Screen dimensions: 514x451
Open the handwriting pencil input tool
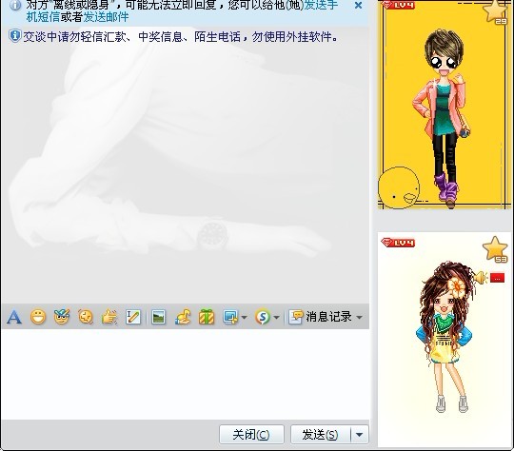click(x=133, y=317)
